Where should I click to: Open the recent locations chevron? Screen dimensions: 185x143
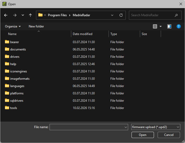coord(23,15)
